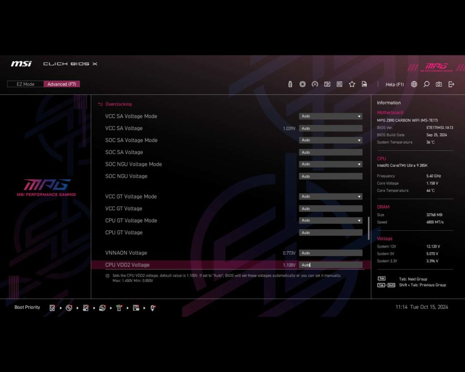Select the first CD/DVD boot icon
This screenshot has height=372, width=465.
(69, 308)
